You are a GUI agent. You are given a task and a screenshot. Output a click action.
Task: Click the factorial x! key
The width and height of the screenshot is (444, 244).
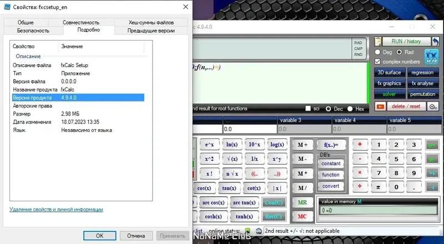tap(210, 174)
